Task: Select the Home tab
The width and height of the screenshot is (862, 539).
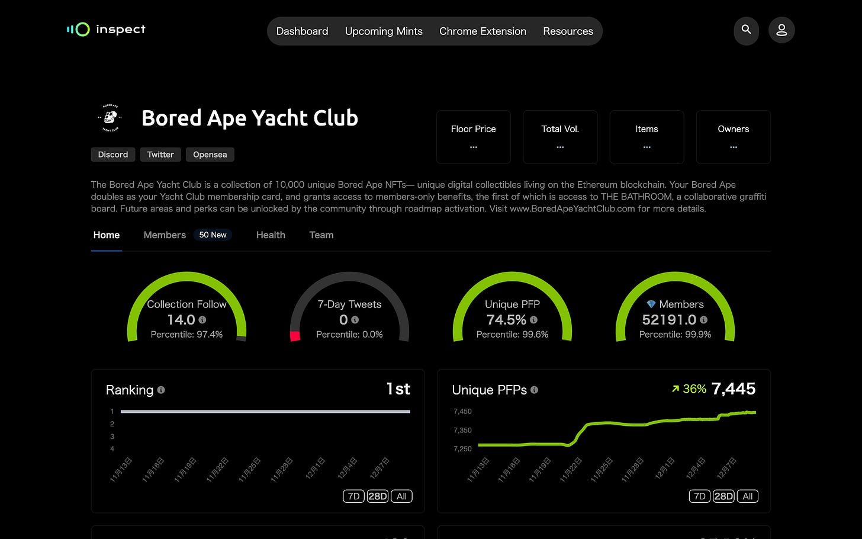Action: (x=107, y=235)
